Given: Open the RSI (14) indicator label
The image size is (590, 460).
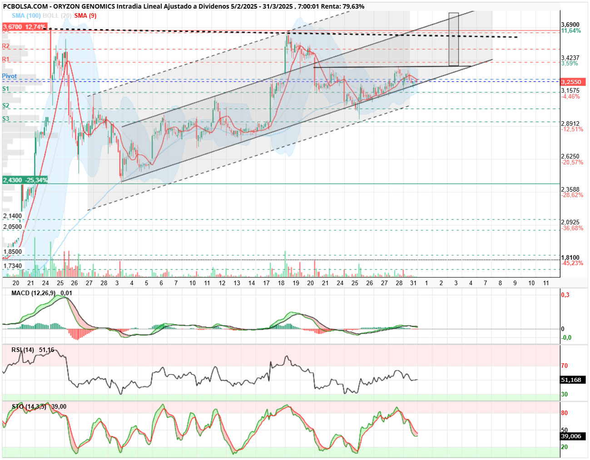Looking at the screenshot, I should tap(23, 350).
